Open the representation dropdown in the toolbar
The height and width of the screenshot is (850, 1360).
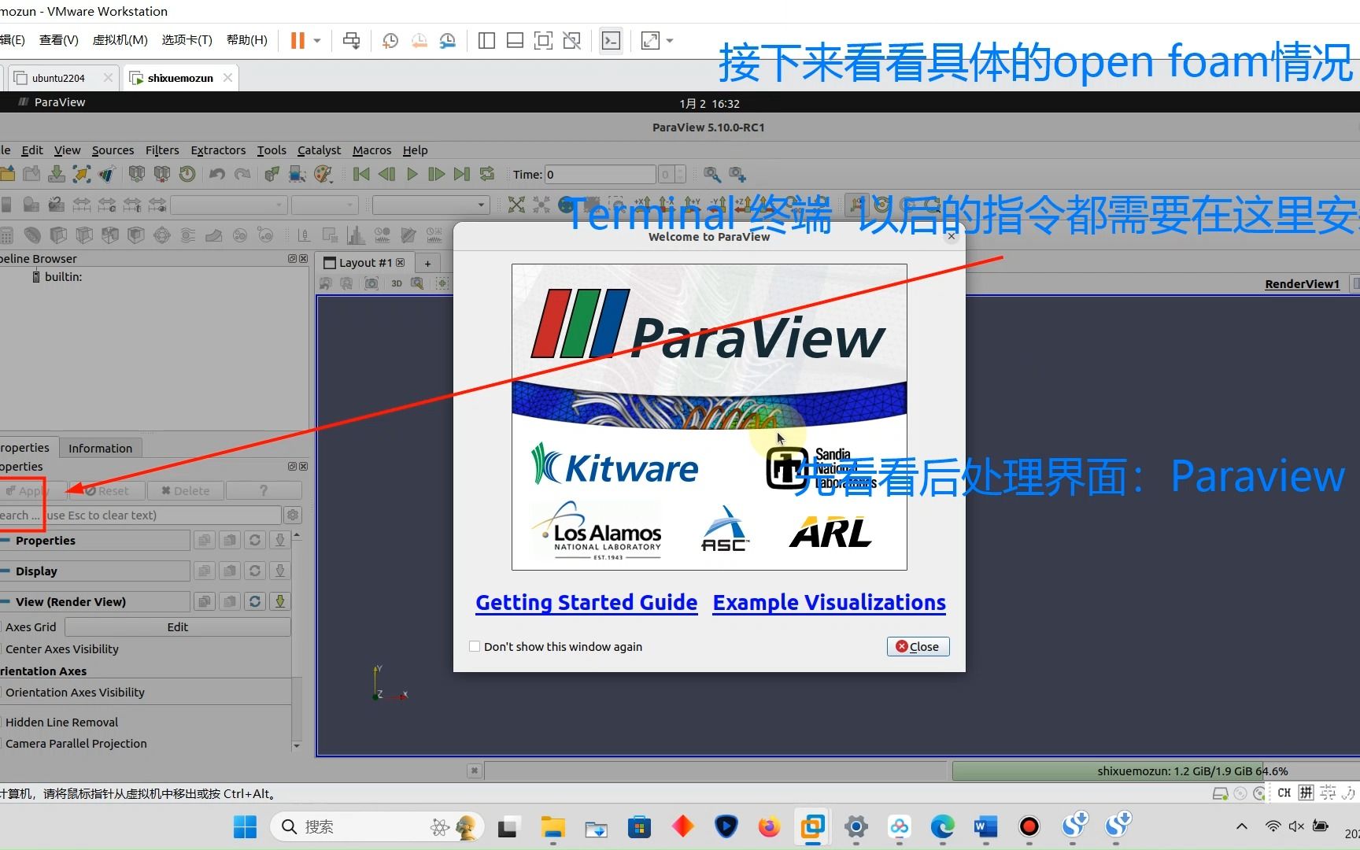point(431,205)
